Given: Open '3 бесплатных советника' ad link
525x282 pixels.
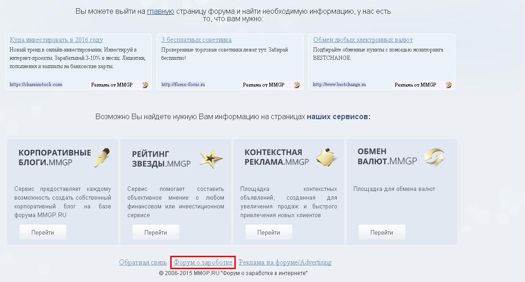Looking at the screenshot, I should [196, 40].
